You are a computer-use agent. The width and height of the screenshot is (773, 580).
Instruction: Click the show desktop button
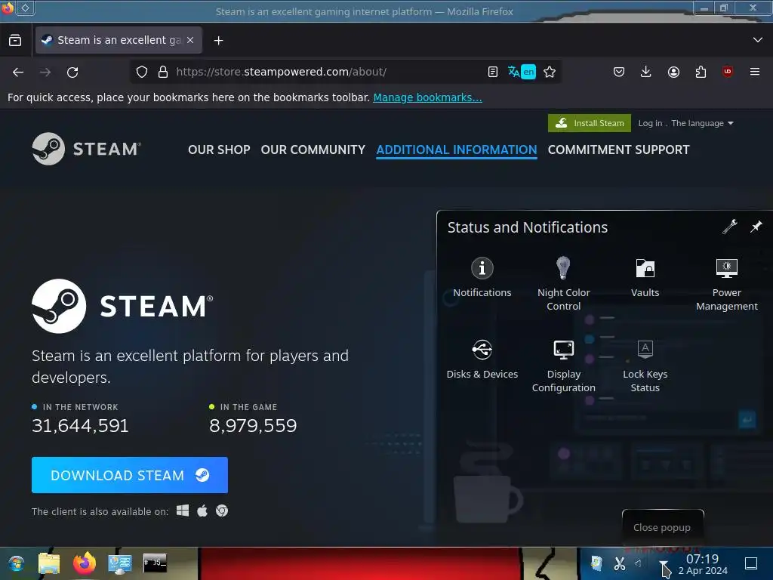point(751,563)
